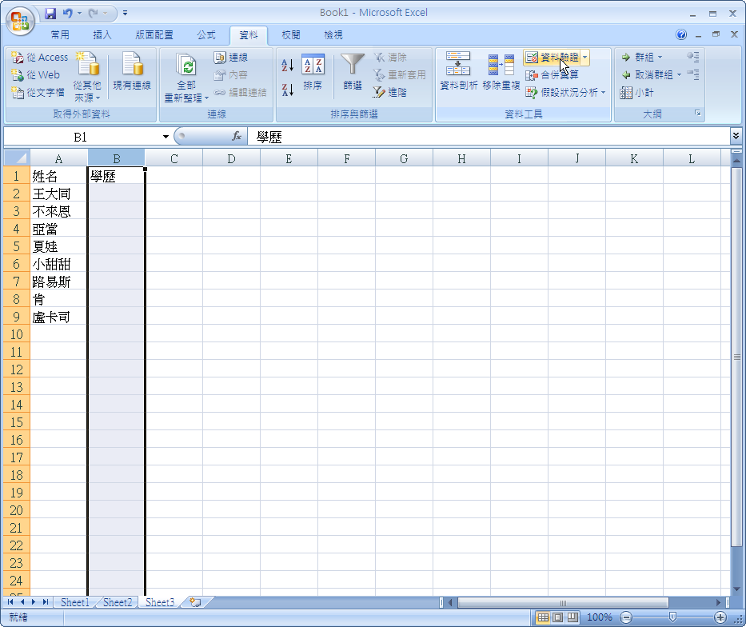Go to the last sheet tab arrow
746x627 pixels.
click(x=46, y=602)
